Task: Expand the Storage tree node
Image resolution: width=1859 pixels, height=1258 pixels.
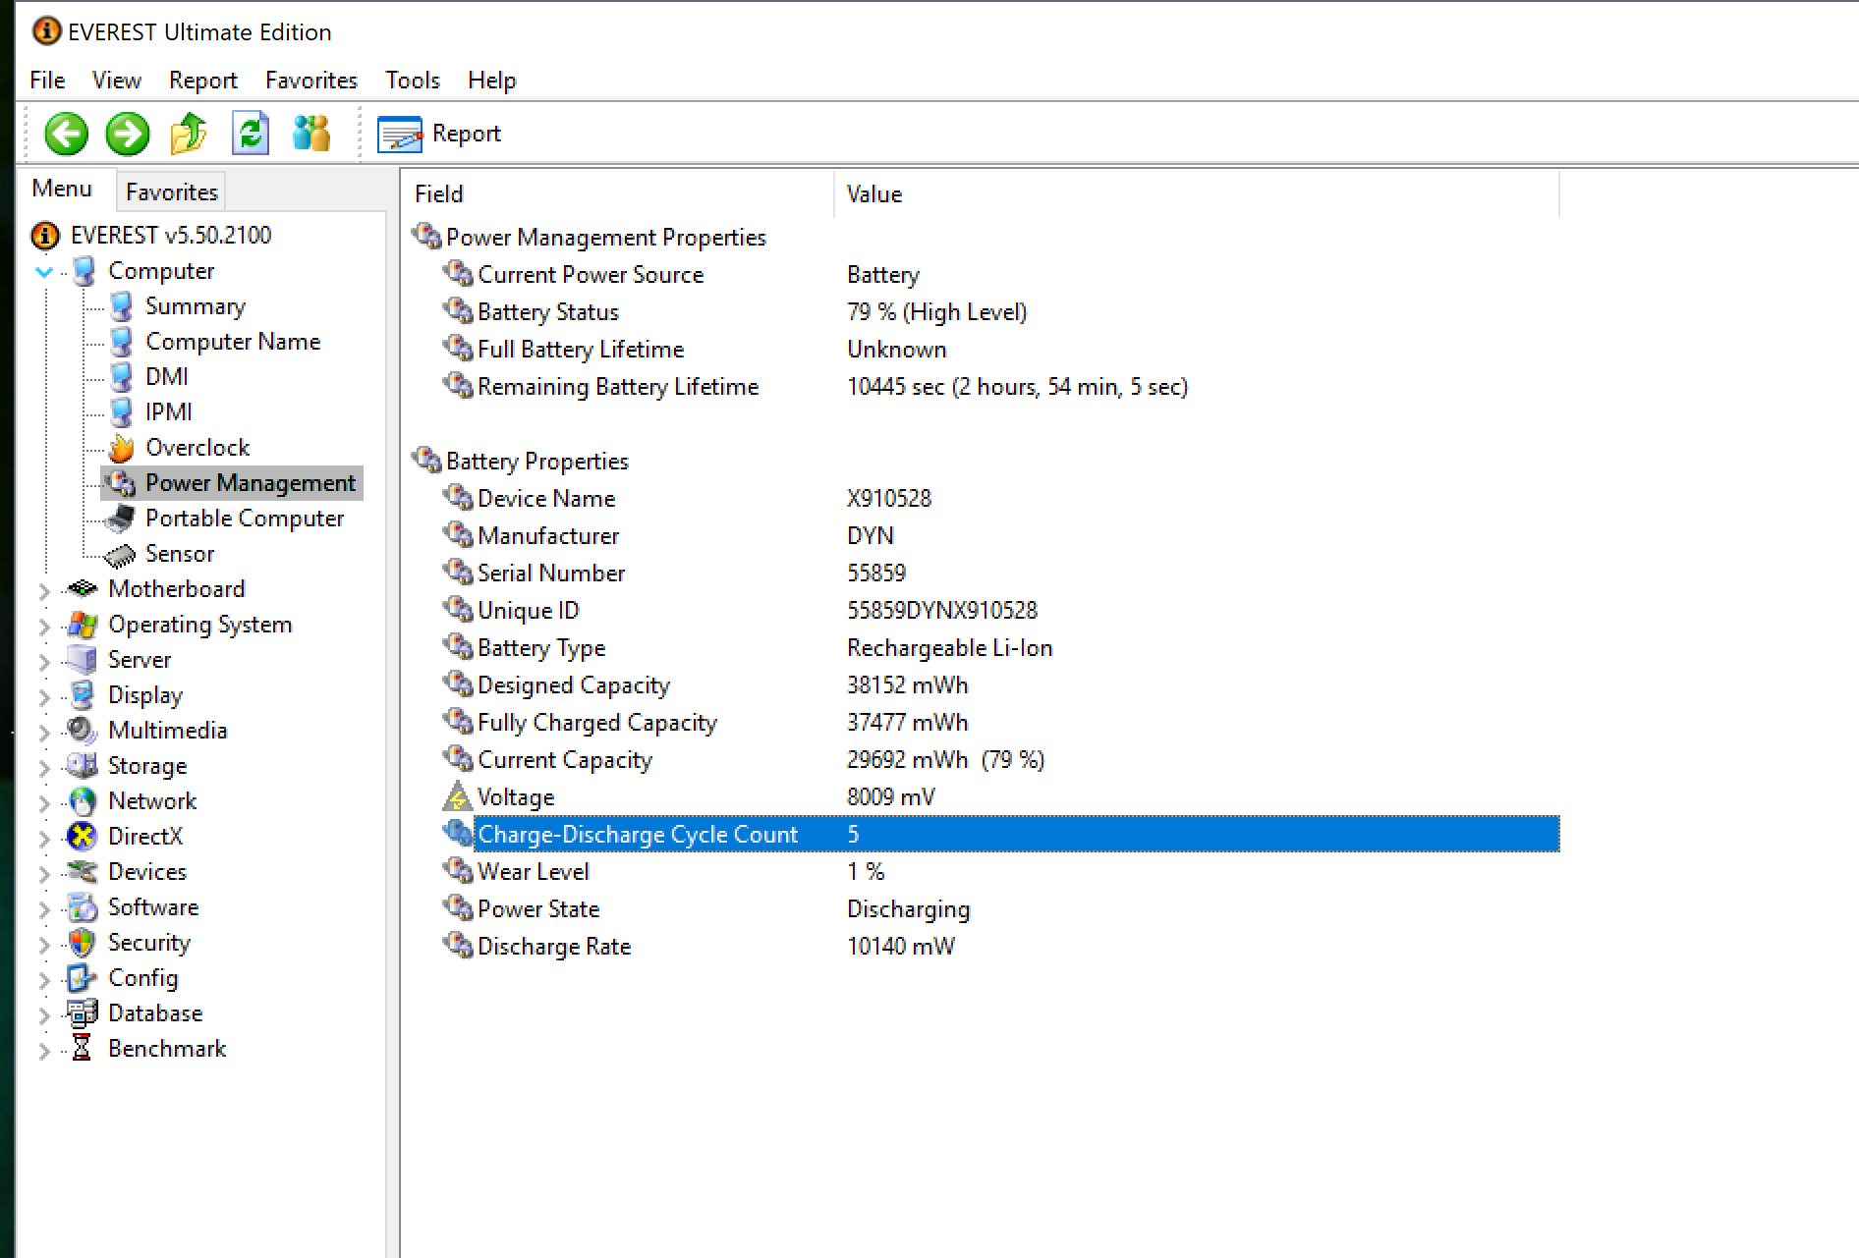Action: (x=44, y=767)
